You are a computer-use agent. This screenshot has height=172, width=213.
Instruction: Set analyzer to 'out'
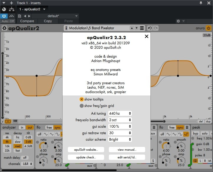[x=30, y=127]
